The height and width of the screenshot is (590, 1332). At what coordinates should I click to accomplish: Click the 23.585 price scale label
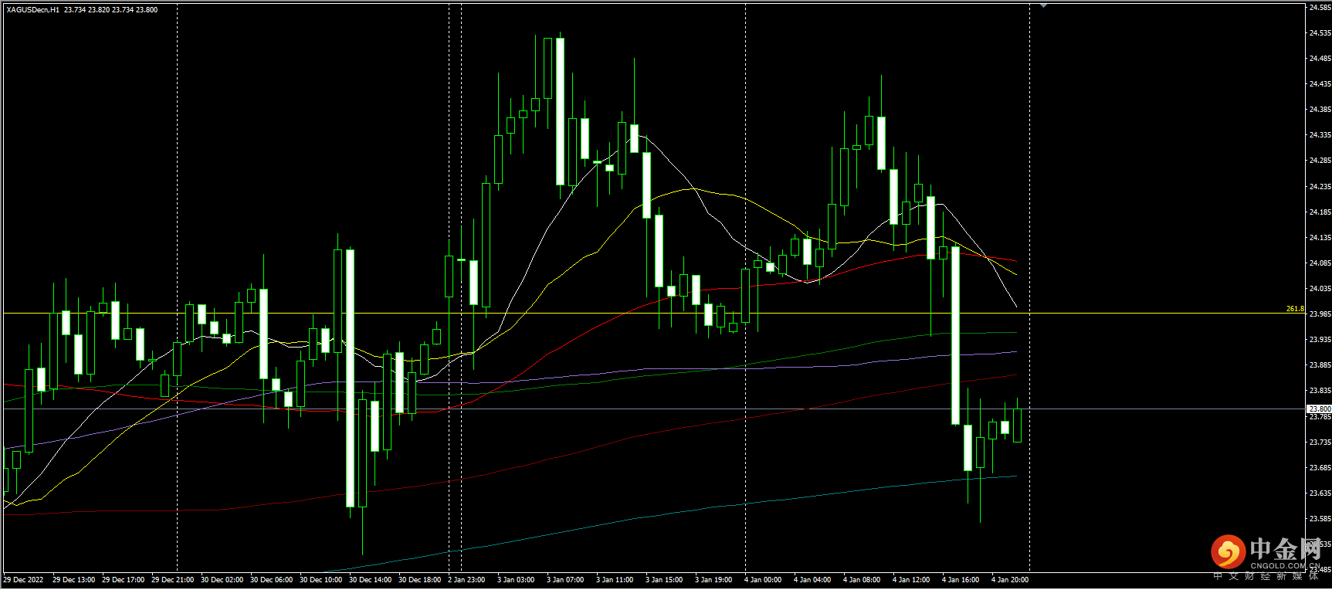coord(1320,519)
